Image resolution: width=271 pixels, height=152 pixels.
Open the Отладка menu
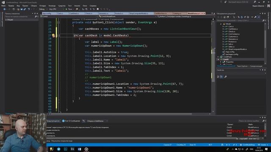pyautogui.click(x=42, y=5)
